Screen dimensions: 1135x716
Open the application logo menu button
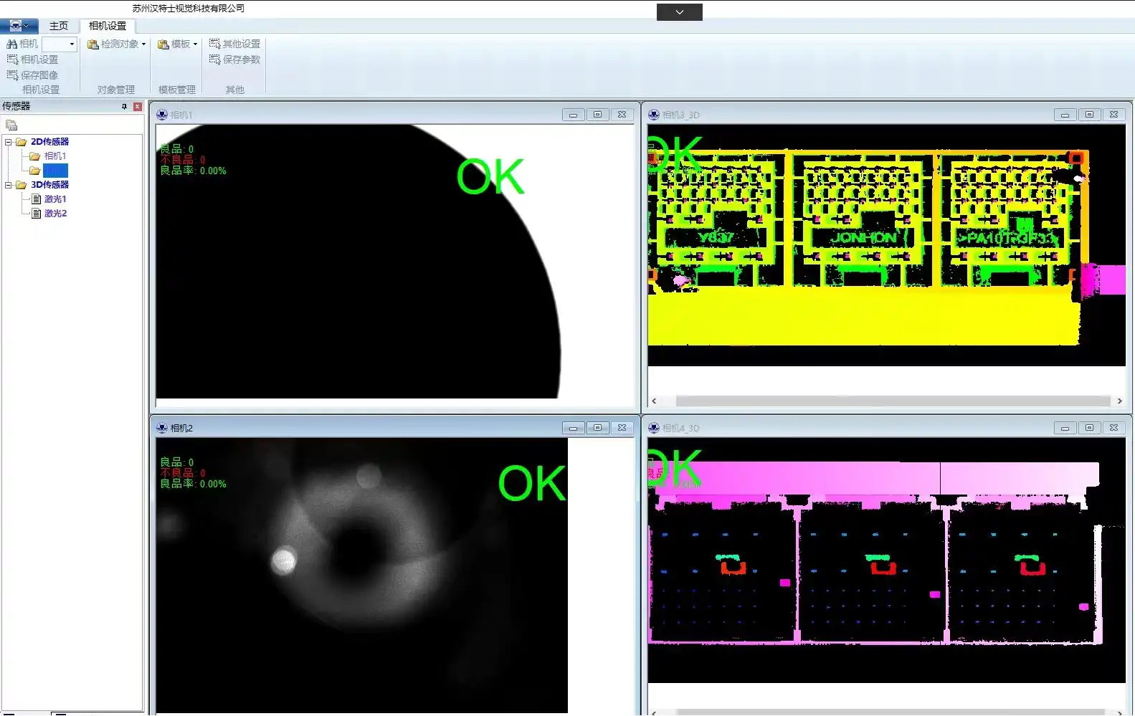pyautogui.click(x=19, y=26)
